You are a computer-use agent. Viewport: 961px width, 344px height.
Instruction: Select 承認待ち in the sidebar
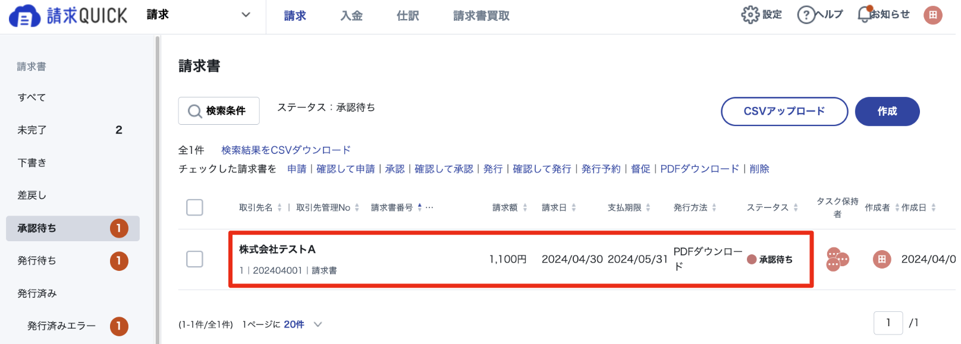click(73, 228)
